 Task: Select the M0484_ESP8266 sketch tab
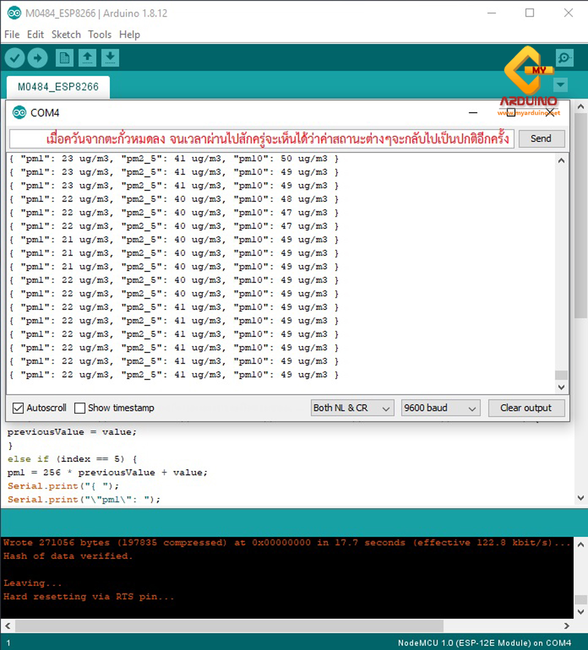coord(58,87)
